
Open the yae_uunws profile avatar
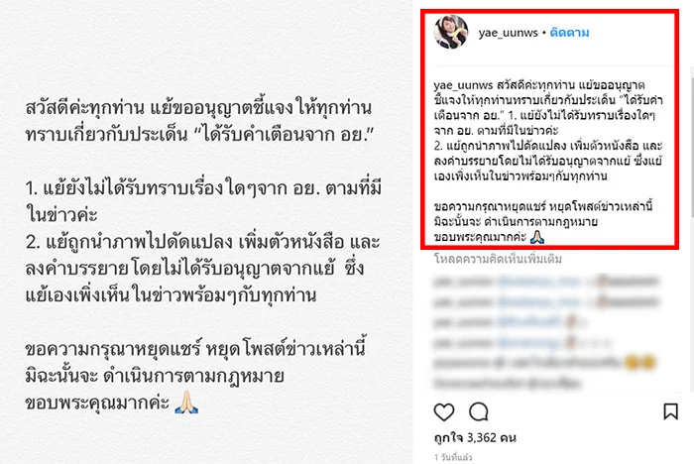click(x=451, y=33)
